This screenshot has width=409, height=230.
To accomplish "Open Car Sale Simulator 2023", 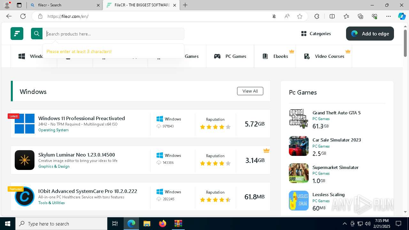I will tap(337, 140).
